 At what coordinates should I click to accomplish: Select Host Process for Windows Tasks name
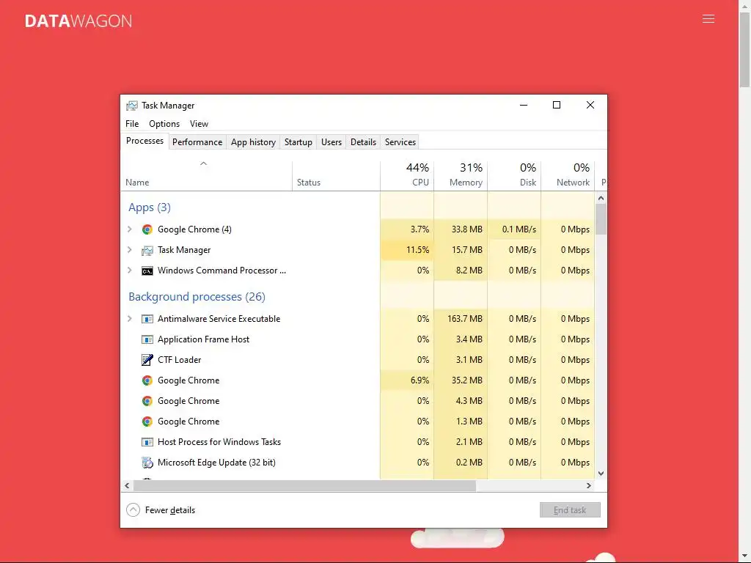point(219,442)
